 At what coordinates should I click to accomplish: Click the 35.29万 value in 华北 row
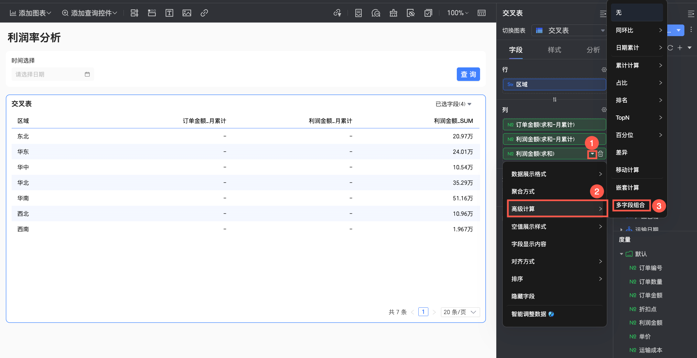point(463,183)
